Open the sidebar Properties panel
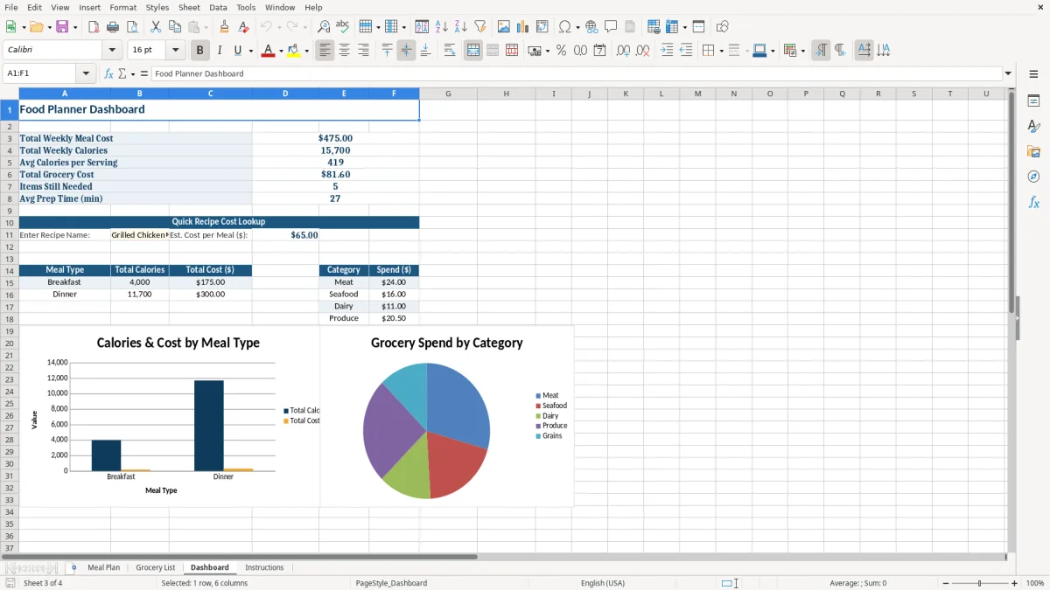Screen dimensions: 1050x590 click(x=1033, y=101)
